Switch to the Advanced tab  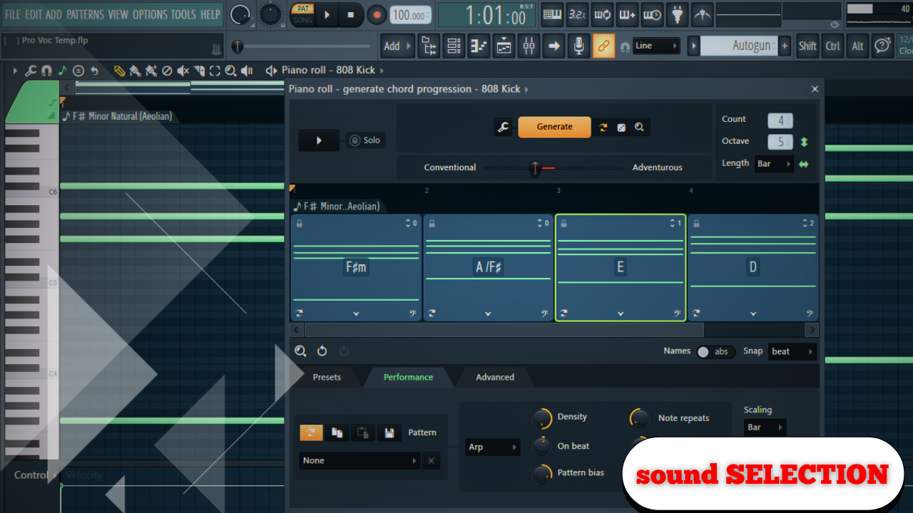click(x=494, y=377)
